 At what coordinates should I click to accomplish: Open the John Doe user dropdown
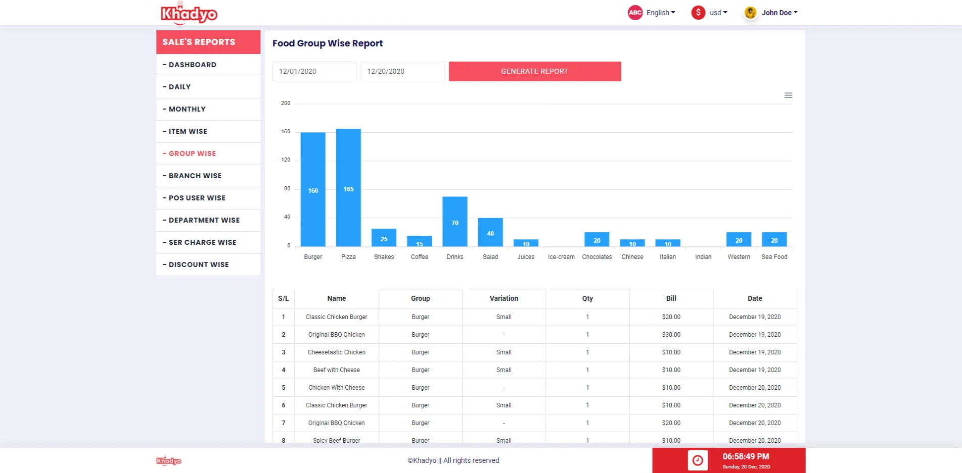coord(780,13)
